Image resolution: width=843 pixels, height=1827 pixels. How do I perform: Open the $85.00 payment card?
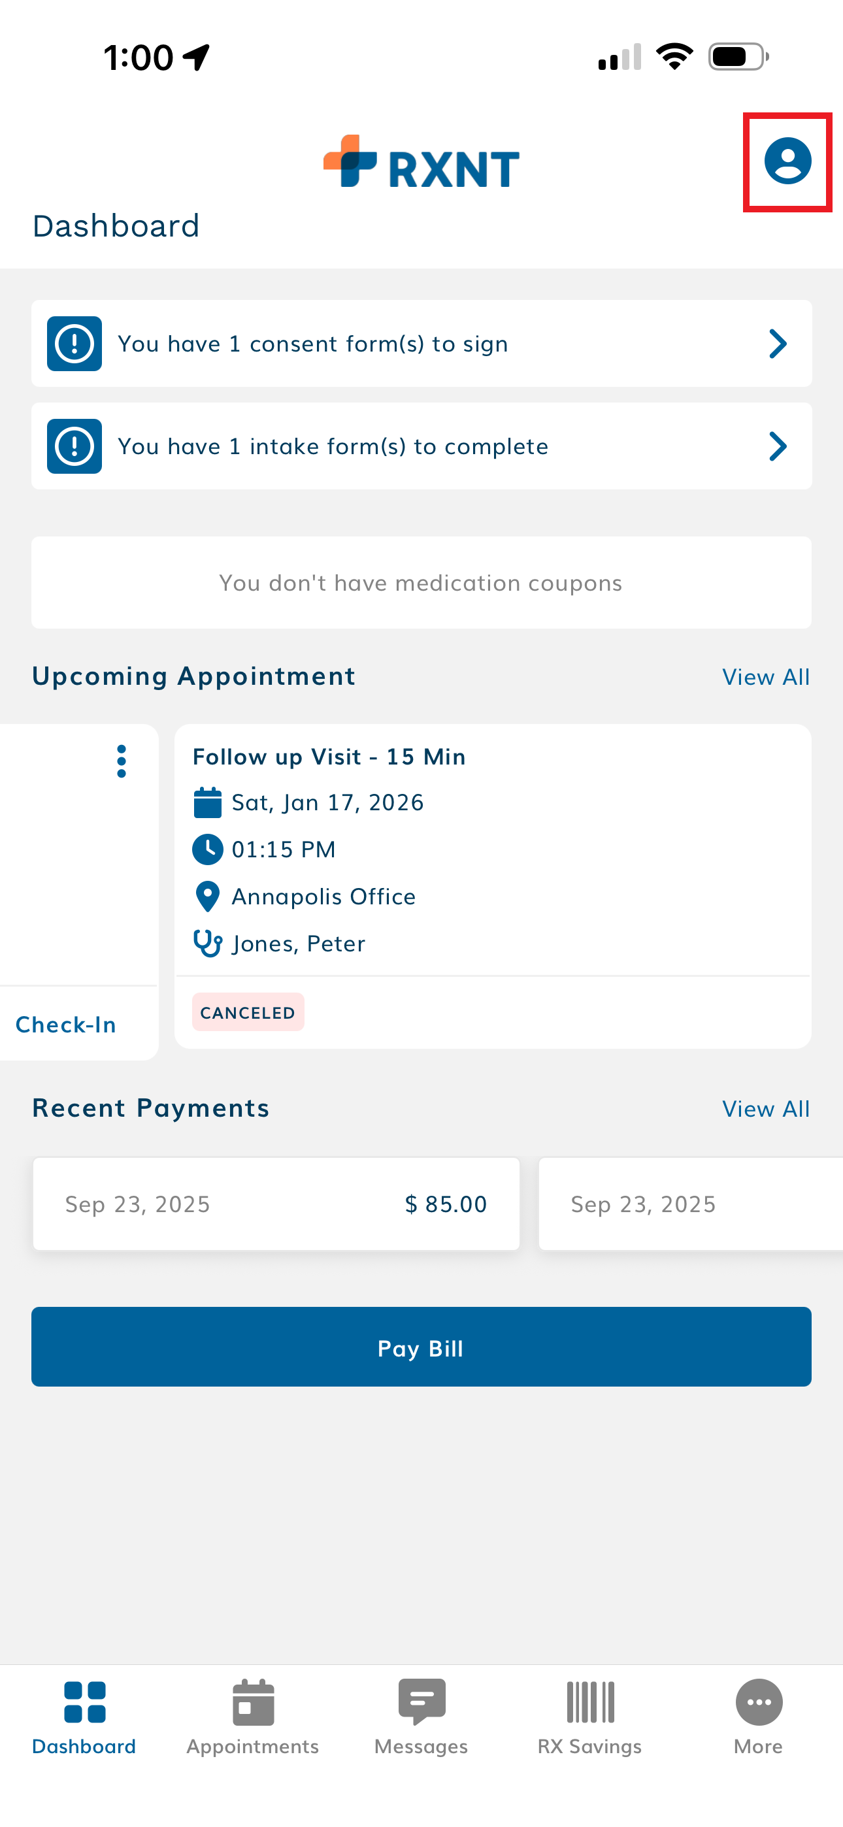click(276, 1204)
